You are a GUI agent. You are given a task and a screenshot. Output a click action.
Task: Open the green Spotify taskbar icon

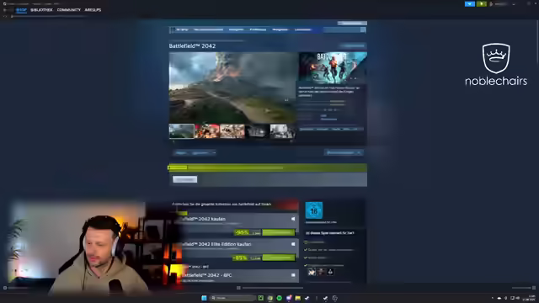tap(279, 298)
